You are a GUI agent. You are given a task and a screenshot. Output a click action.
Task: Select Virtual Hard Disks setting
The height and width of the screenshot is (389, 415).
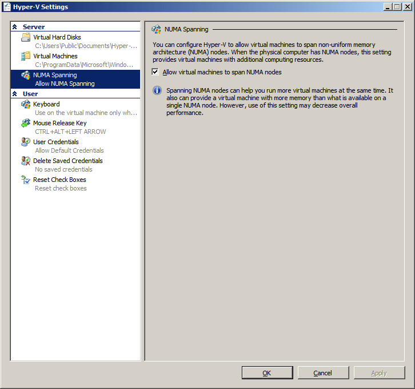click(75, 41)
